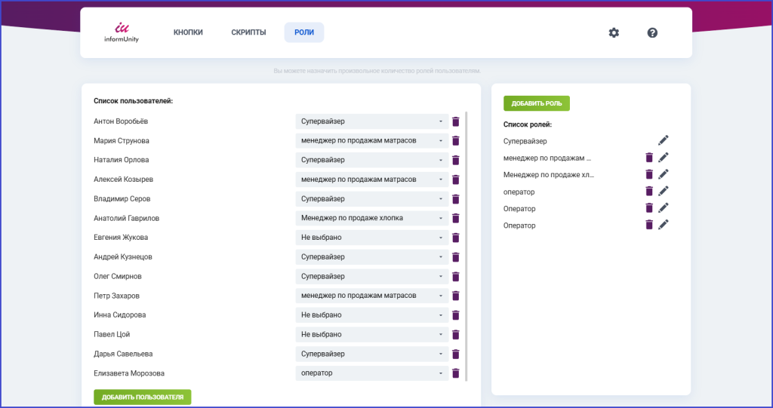The width and height of the screenshot is (773, 408).
Task: Click the user list vertical scrollbar
Action: click(x=467, y=247)
